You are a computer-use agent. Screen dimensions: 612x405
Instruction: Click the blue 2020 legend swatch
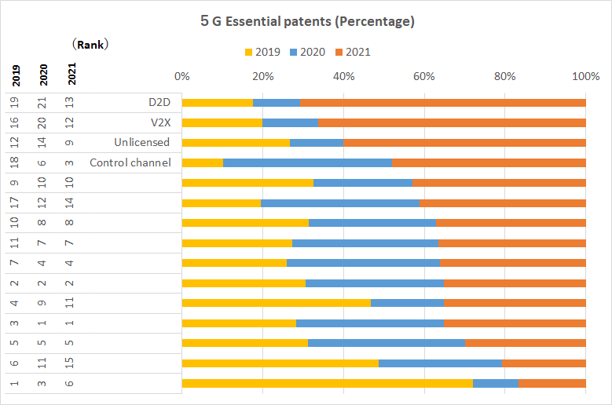(294, 53)
